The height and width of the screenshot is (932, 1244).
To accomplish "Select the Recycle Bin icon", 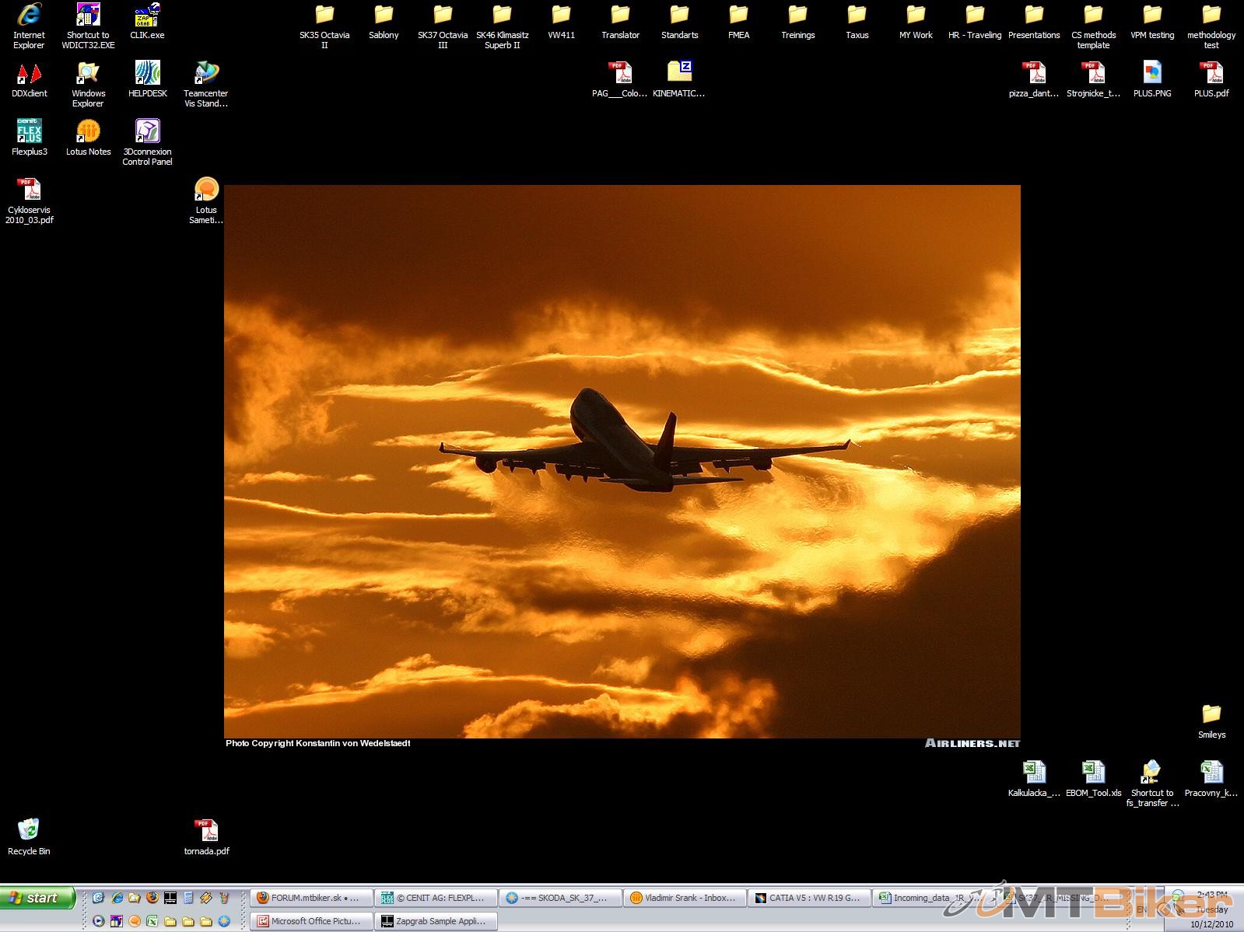I will pyautogui.click(x=29, y=830).
